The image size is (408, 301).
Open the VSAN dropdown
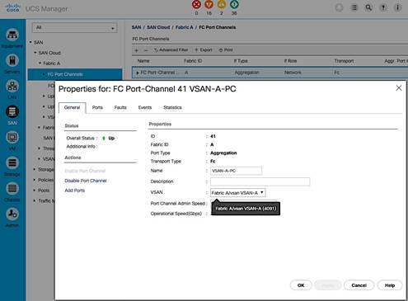coord(238,193)
